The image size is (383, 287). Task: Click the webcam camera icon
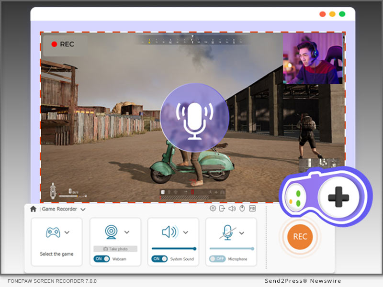(111, 232)
